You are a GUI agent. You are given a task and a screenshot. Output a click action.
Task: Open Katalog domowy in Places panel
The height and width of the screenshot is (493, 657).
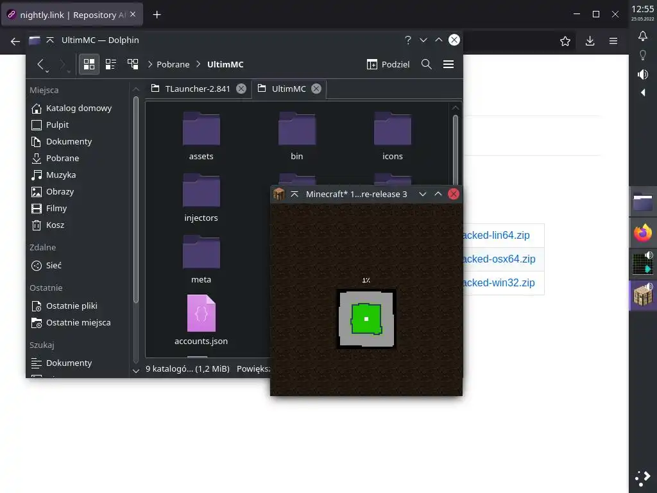(x=78, y=108)
